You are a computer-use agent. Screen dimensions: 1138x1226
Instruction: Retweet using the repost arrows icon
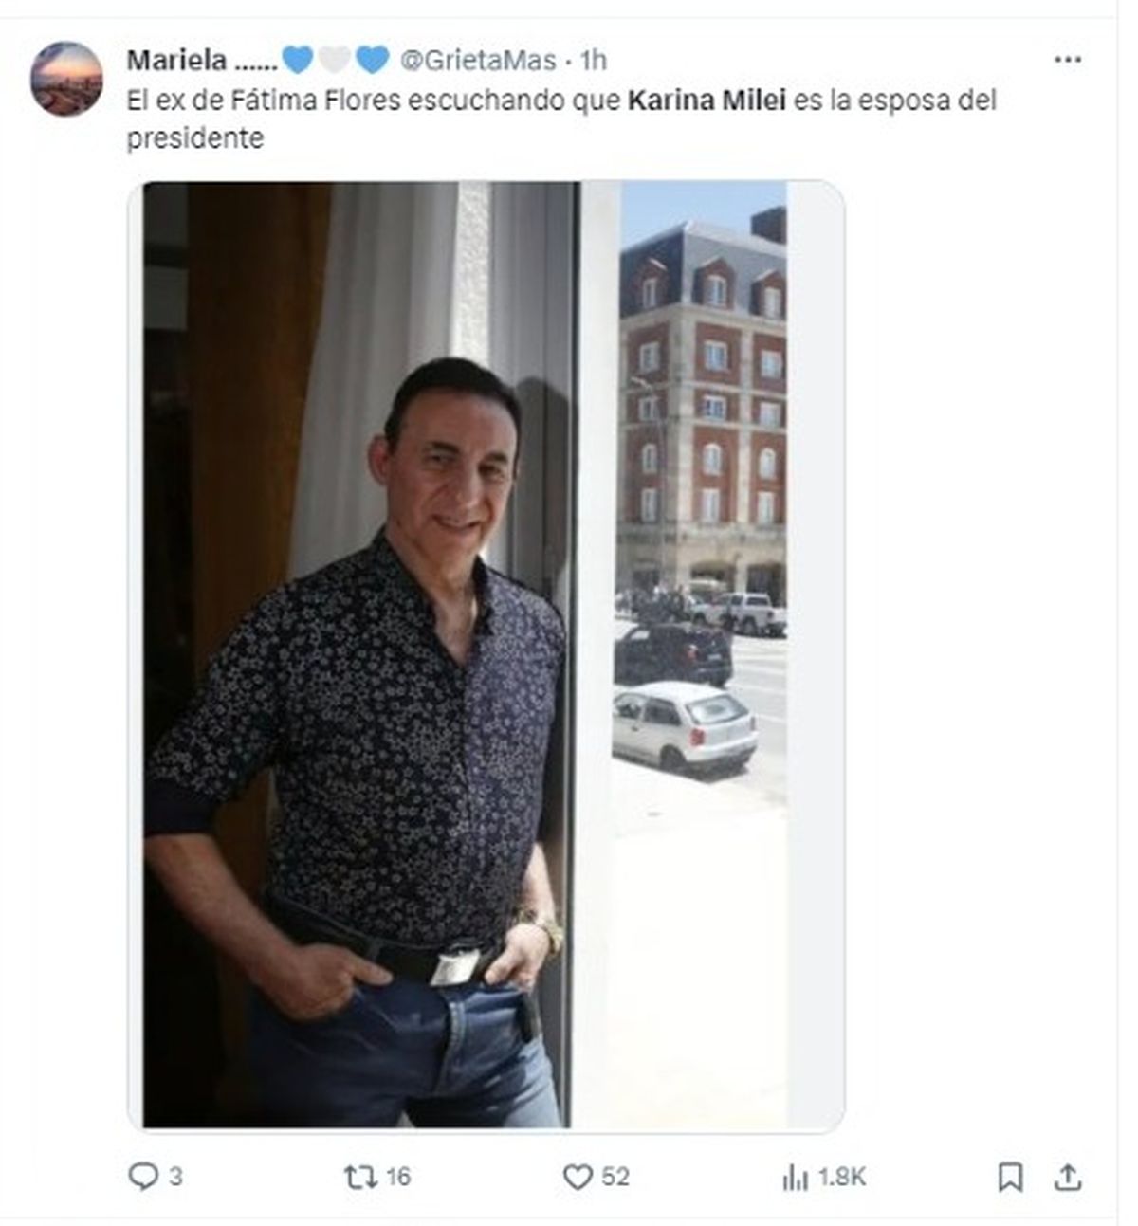[x=359, y=1178]
